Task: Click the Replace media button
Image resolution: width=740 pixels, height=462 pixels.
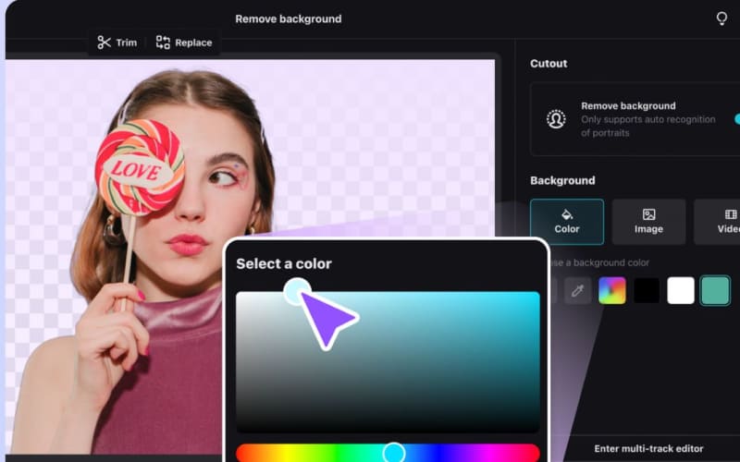Action: coord(183,43)
